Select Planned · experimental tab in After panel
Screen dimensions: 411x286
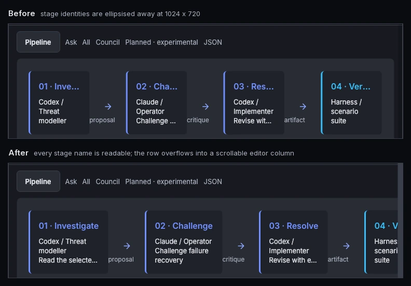pos(161,181)
